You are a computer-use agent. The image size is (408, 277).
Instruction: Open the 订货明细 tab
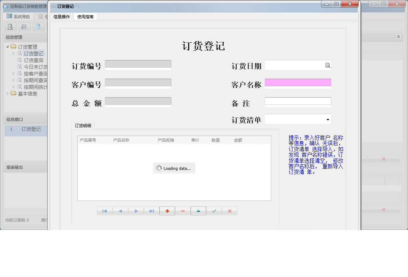[x=83, y=126]
